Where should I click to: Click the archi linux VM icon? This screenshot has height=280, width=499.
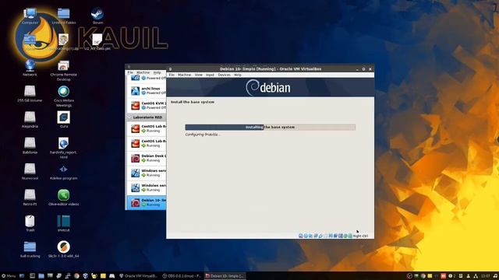[135, 91]
